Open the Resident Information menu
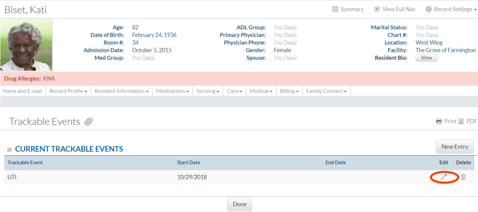The height and width of the screenshot is (212, 478). click(x=121, y=91)
